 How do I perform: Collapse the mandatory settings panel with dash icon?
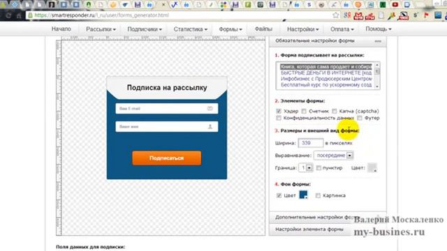pyautogui.click(x=378, y=41)
